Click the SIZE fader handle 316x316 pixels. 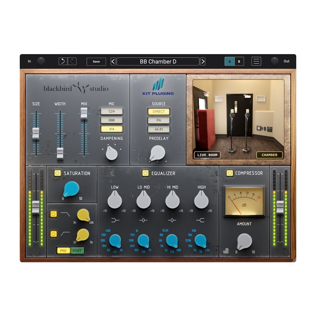coord(36,133)
